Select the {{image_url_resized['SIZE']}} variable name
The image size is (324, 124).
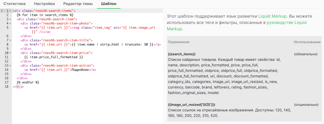[x=192, y=105]
